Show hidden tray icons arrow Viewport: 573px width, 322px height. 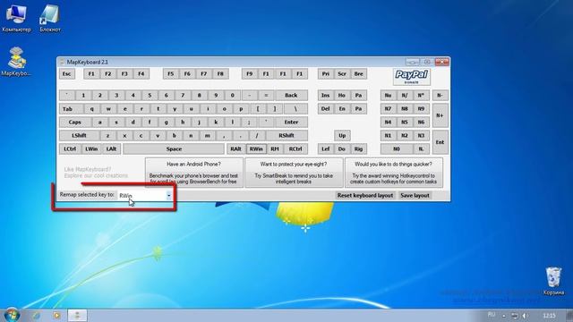pos(504,316)
